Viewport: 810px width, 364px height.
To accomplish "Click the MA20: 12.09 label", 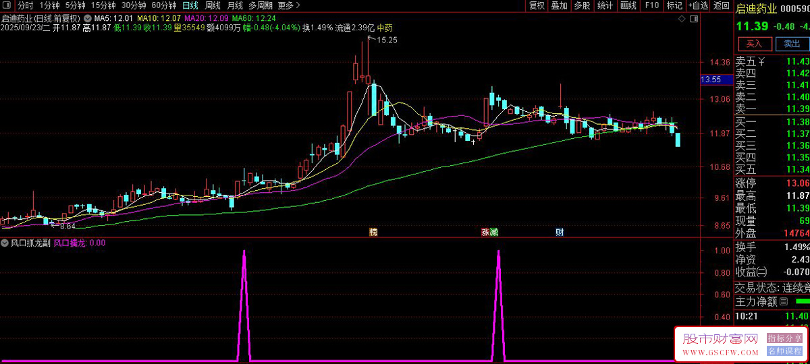I will tap(205, 17).
